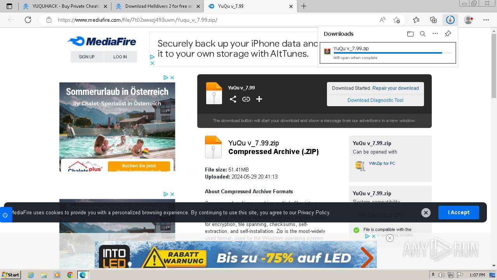Click the SIGN UP button

(87, 57)
